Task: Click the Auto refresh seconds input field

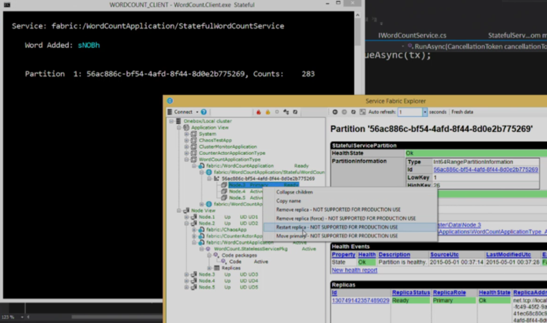Action: point(410,112)
